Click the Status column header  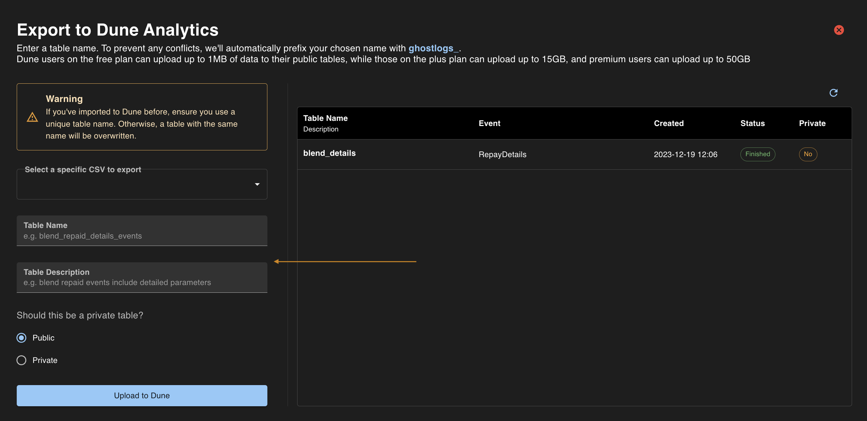(752, 123)
